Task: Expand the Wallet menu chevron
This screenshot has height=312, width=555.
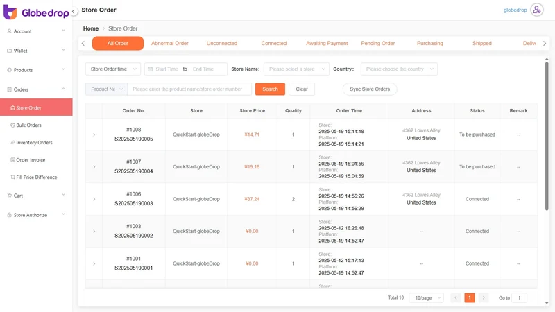Action: [x=63, y=50]
